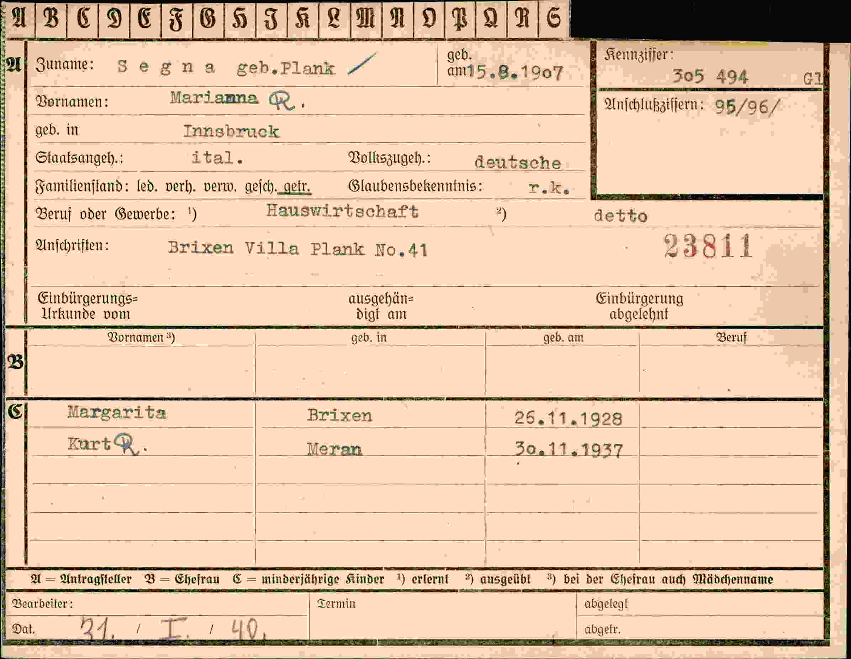Click the 'Beruf' column header in section B
Screen dimensions: 851x659
point(731,337)
